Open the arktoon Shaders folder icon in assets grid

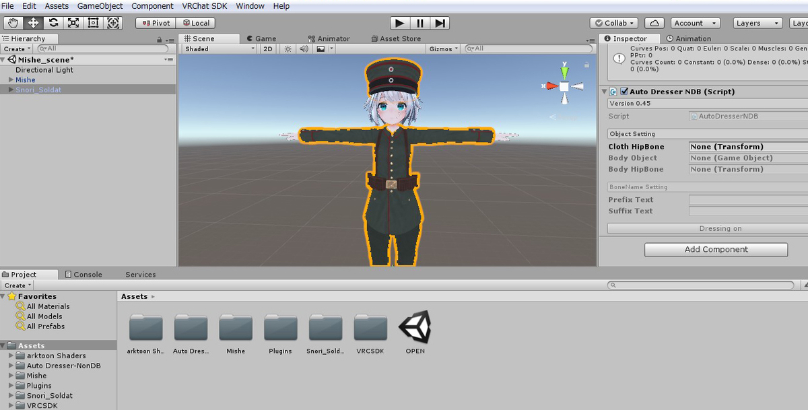pos(145,328)
